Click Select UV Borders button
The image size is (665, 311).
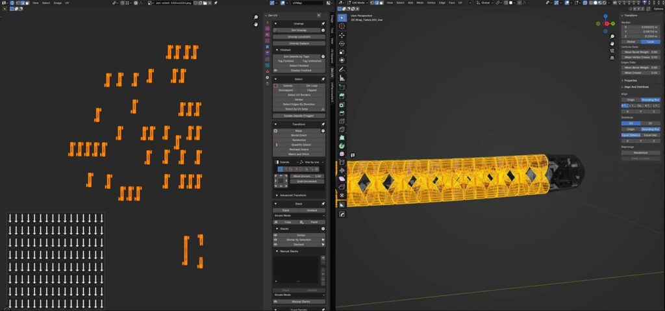[299, 95]
